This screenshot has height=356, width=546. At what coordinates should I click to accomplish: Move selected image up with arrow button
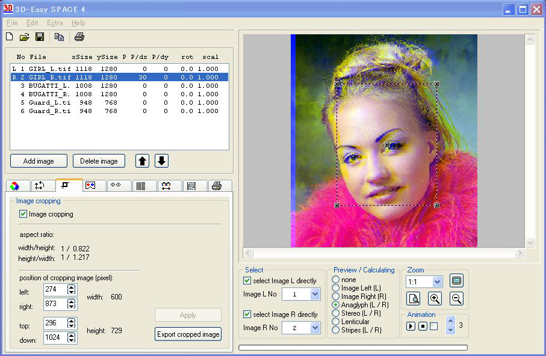click(142, 161)
